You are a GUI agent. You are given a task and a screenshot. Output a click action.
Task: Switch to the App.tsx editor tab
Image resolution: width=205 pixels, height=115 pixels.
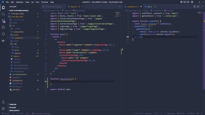75,6
